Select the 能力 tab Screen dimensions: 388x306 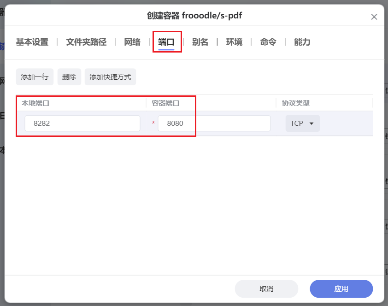click(302, 42)
